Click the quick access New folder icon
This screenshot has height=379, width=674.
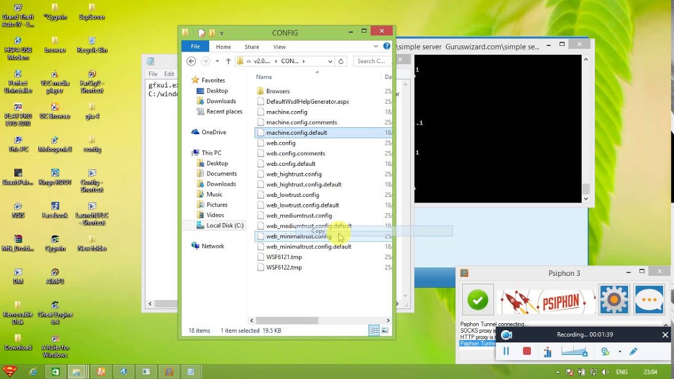pyautogui.click(x=212, y=33)
